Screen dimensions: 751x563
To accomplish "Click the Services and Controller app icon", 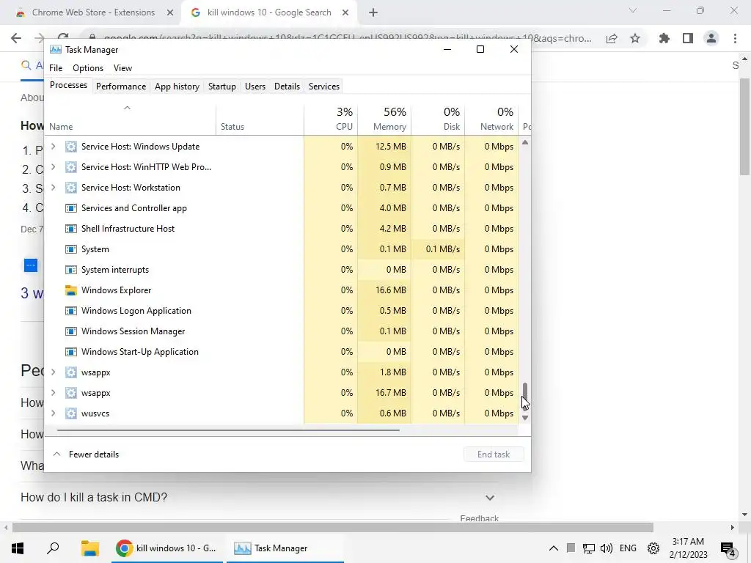I will point(71,208).
